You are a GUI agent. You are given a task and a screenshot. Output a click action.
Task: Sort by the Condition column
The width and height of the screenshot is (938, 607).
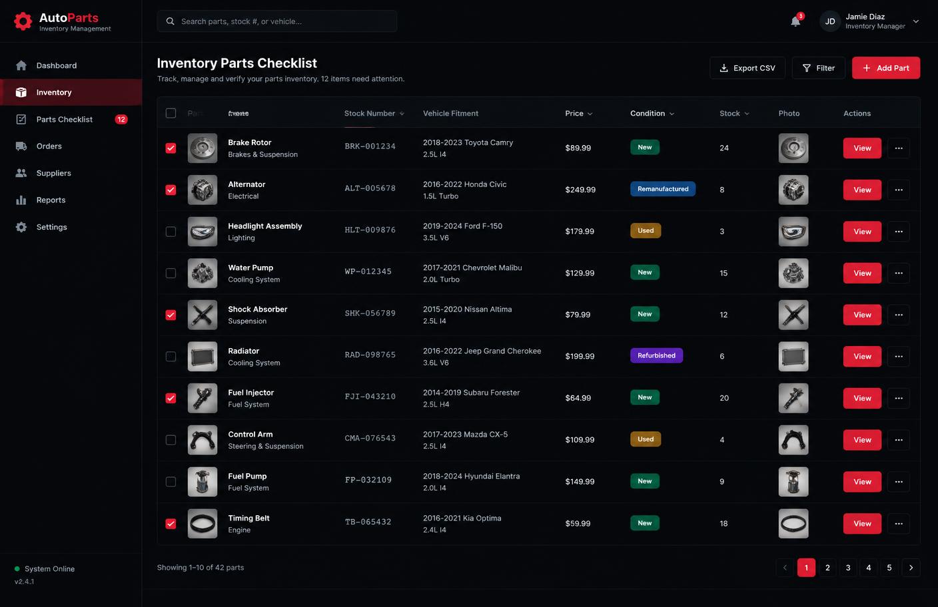click(652, 113)
